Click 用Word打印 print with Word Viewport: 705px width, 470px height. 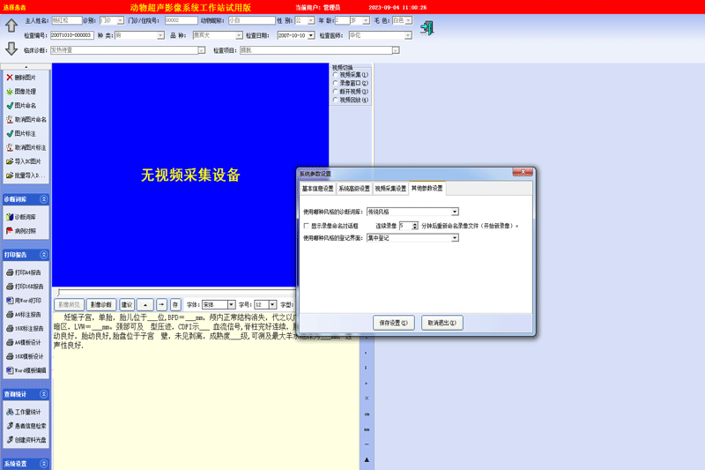24,300
